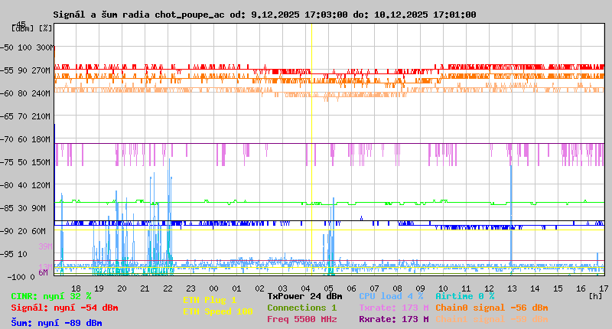This screenshot has width=612, height=329.
Task: Click hour '19' on the time axis
Action: [x=99, y=288]
